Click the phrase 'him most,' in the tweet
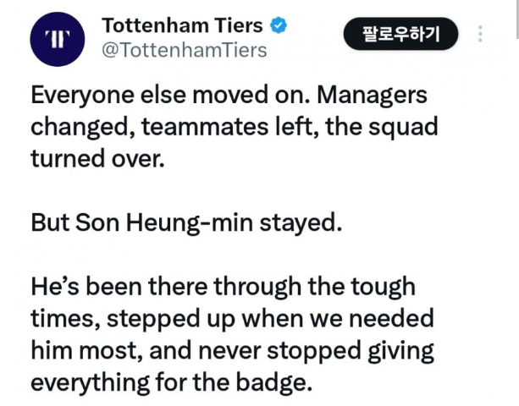 (88, 351)
